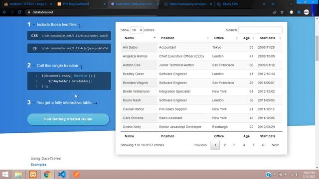Sort table by Name column header
This screenshot has height=179, width=319.
(139, 38)
